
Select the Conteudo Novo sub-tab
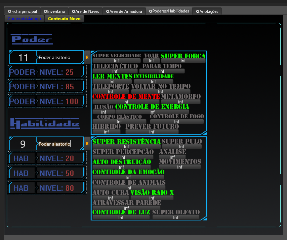[64, 19]
